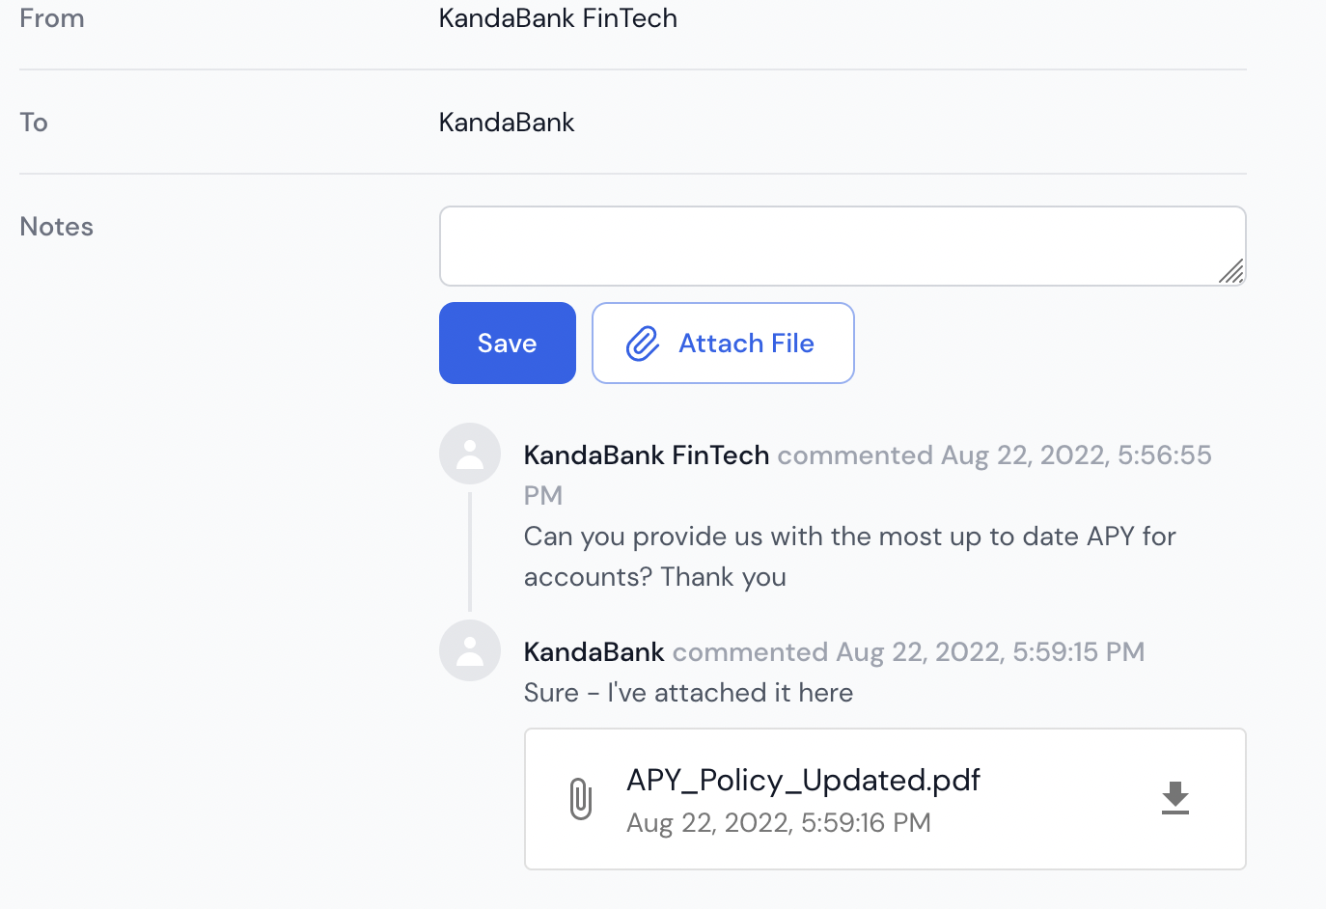Click the To value KandaBank
The height and width of the screenshot is (909, 1326).
[507, 123]
